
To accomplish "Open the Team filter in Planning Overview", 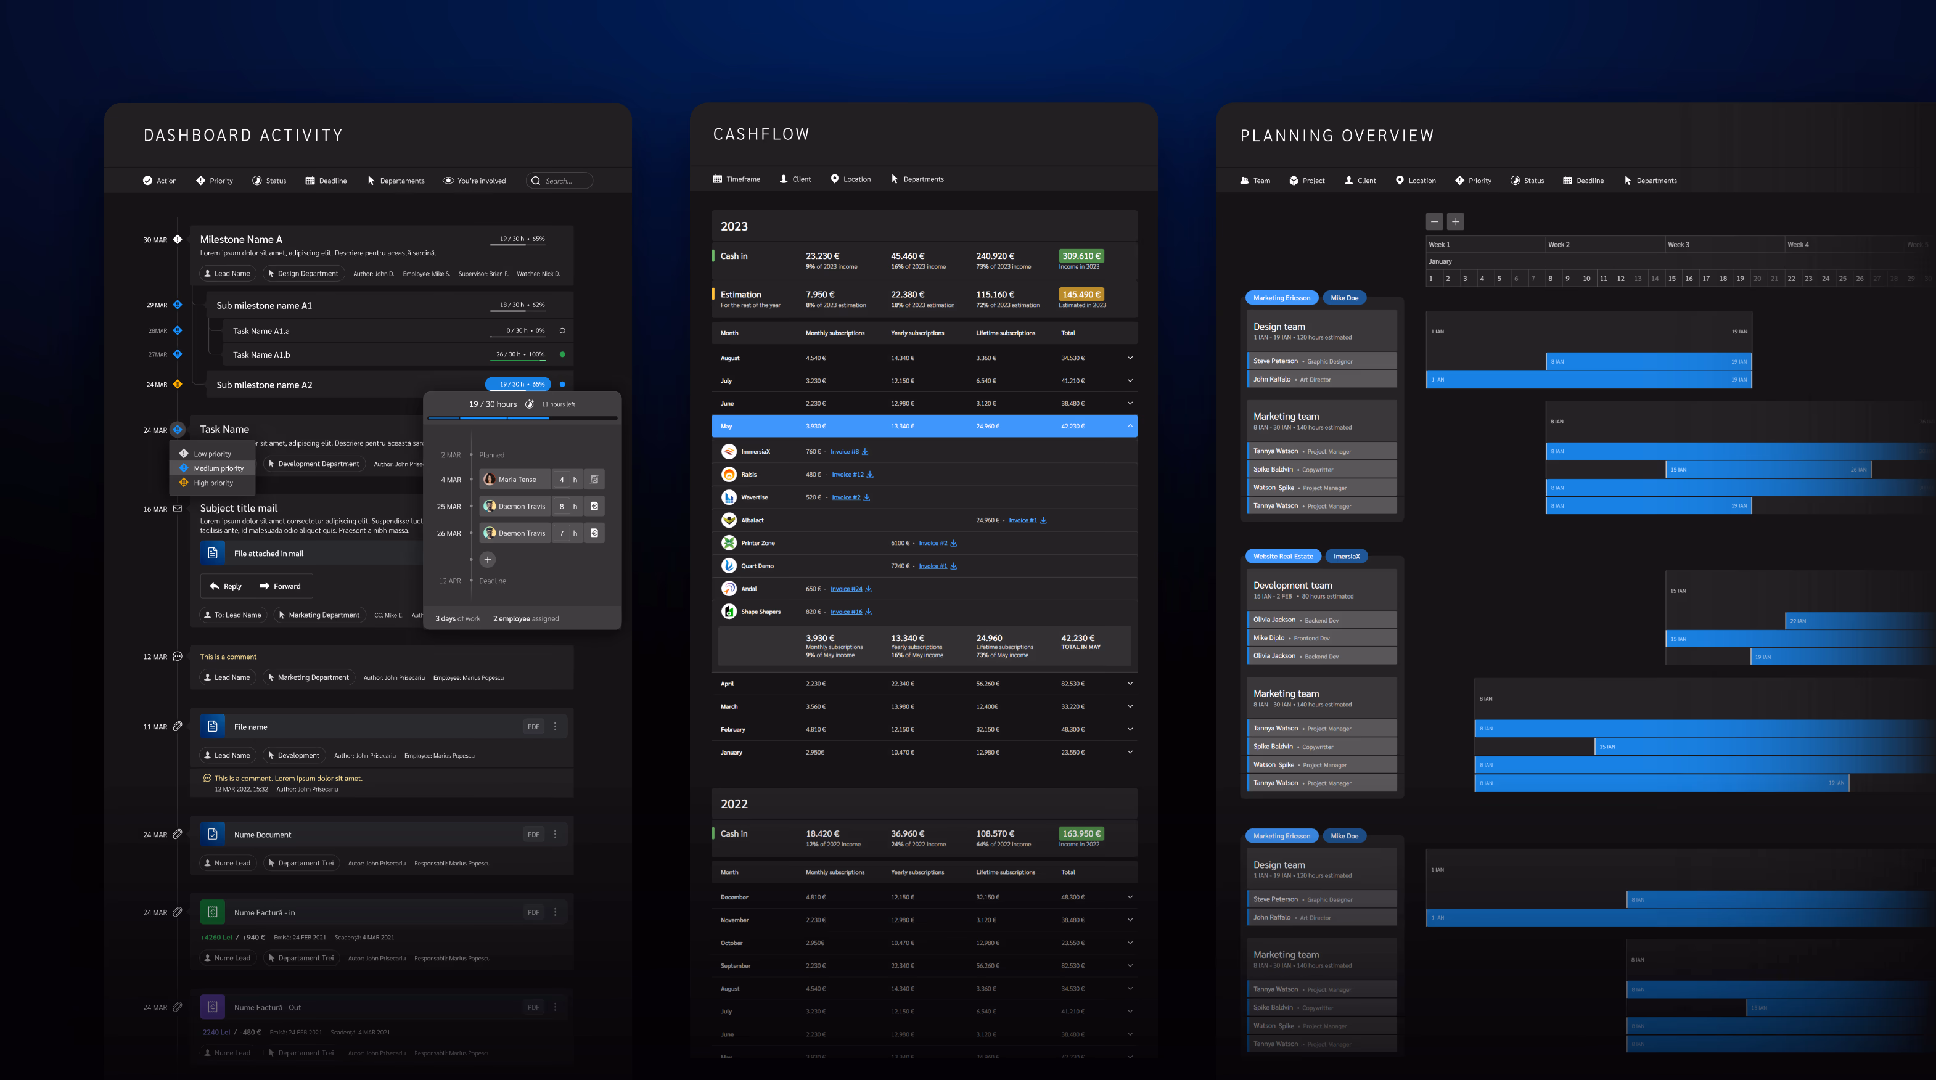I will 1255,181.
